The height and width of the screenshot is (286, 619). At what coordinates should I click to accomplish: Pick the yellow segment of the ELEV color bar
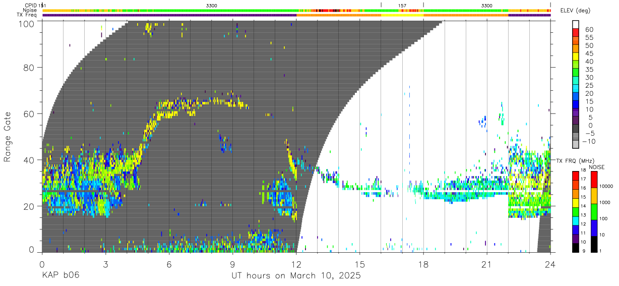pos(576,56)
